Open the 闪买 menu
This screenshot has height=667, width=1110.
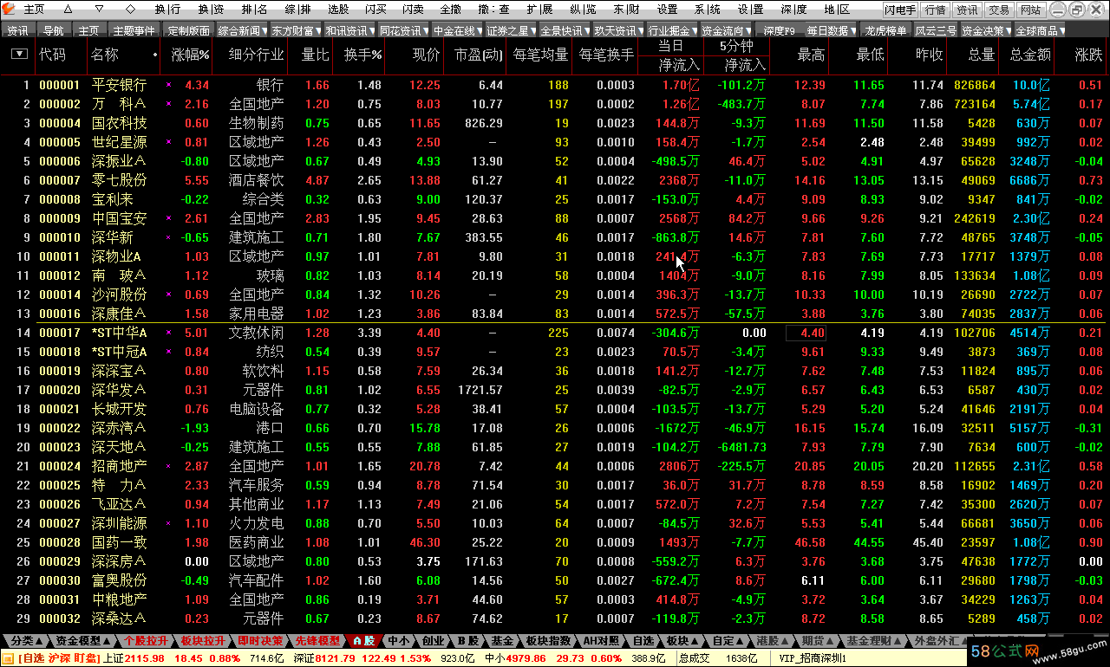pyautogui.click(x=375, y=9)
